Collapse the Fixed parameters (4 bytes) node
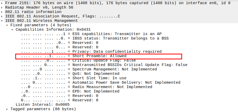 tap(7, 25)
